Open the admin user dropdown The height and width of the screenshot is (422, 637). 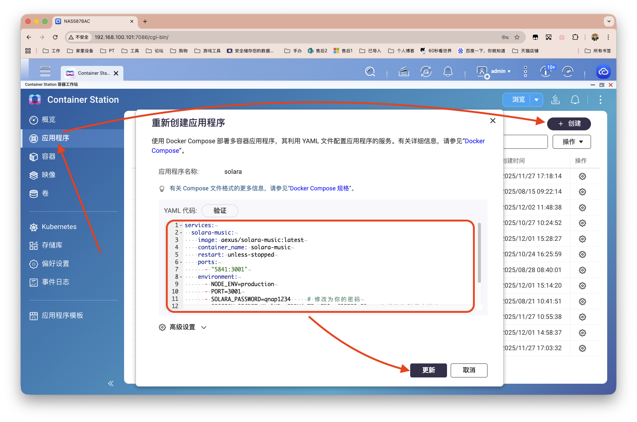tap(501, 71)
